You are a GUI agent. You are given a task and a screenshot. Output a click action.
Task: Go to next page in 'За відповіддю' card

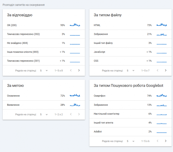coord(79,70)
